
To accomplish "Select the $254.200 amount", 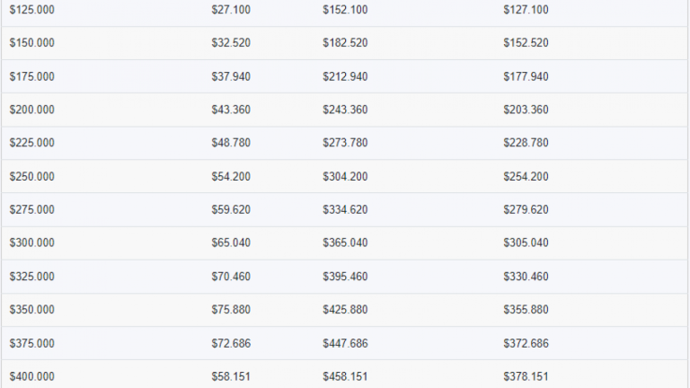I will pyautogui.click(x=526, y=176).
